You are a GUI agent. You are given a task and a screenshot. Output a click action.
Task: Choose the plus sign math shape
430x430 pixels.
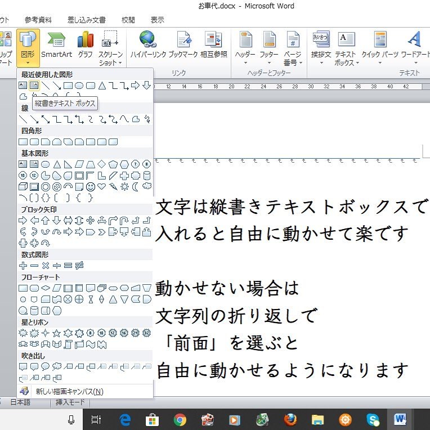tap(23, 266)
